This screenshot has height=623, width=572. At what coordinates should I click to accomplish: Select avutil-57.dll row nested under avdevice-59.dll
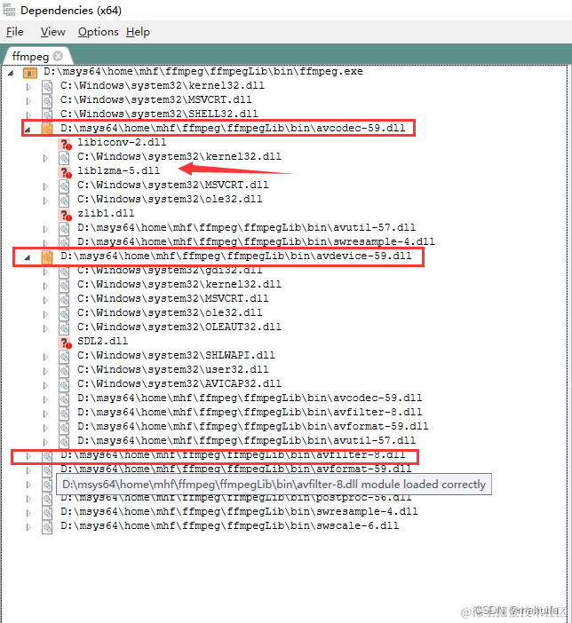(x=246, y=441)
